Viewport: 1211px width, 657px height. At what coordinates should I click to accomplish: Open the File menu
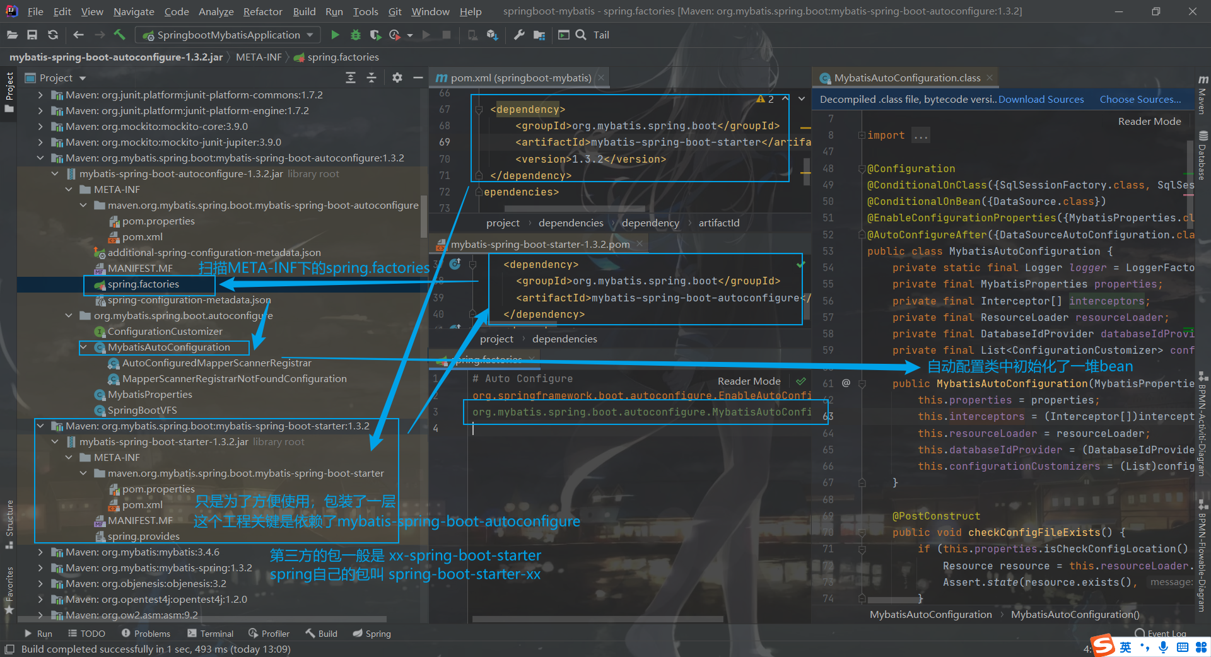(35, 11)
